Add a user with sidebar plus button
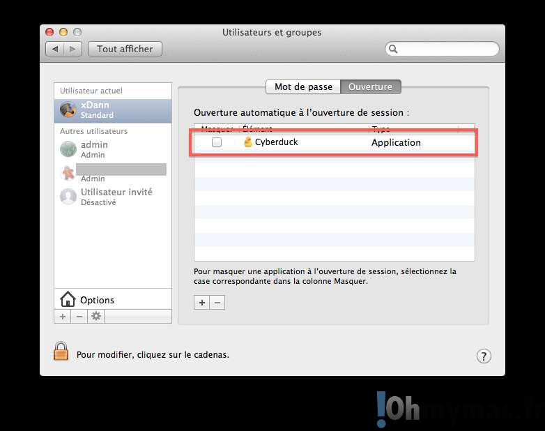Screen dimensions: 545x431 pyautogui.click(x=63, y=317)
